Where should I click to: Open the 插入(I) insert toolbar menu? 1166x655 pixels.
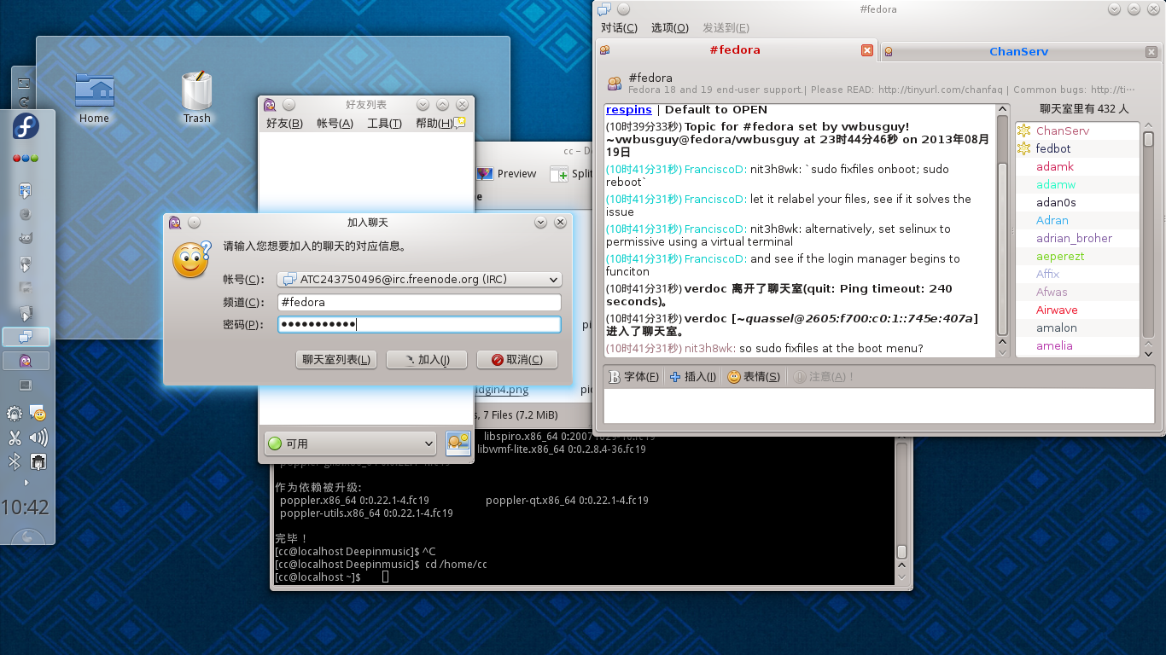click(693, 376)
